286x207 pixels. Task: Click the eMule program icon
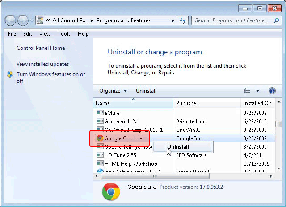point(100,113)
